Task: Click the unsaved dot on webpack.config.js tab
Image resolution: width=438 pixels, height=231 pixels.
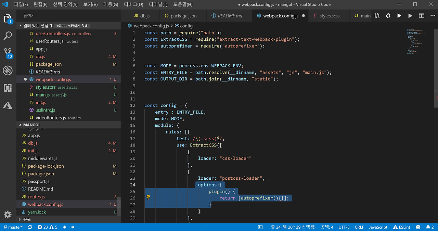Action: [303, 16]
